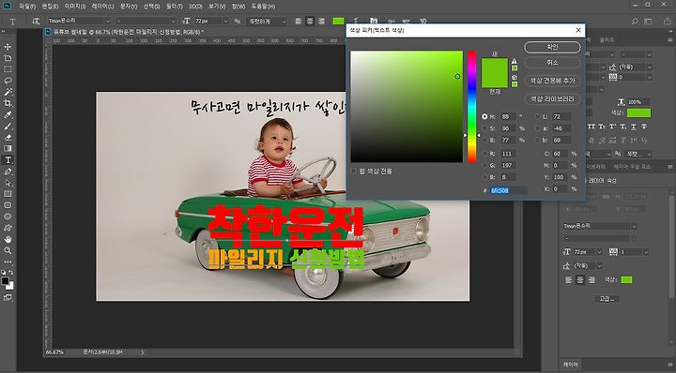676x373 pixels.
Task: Click the 취소 cancel button
Action: point(552,63)
